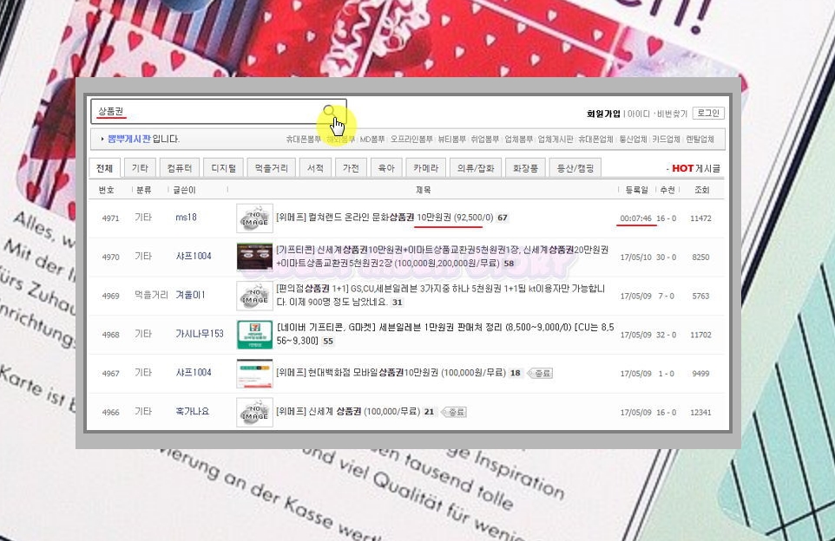Open the 취업뽐뿌 link

[484, 139]
